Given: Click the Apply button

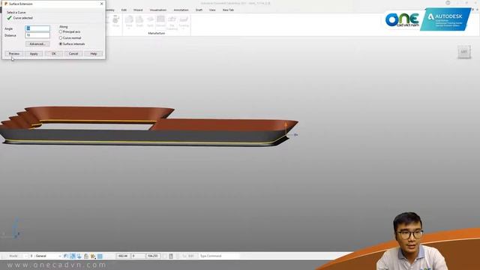Looking at the screenshot, I should click(34, 54).
